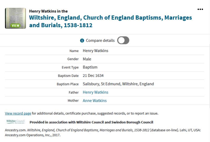This screenshot has width=210, height=142.
Task: Click the Gender value Male
Action: [x=87, y=59]
